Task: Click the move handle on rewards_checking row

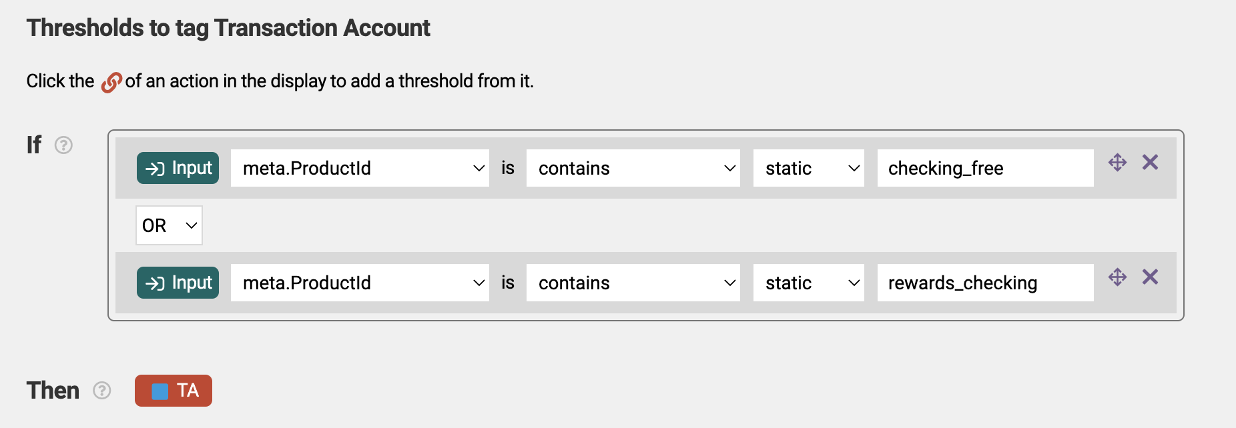Action: click(x=1117, y=277)
